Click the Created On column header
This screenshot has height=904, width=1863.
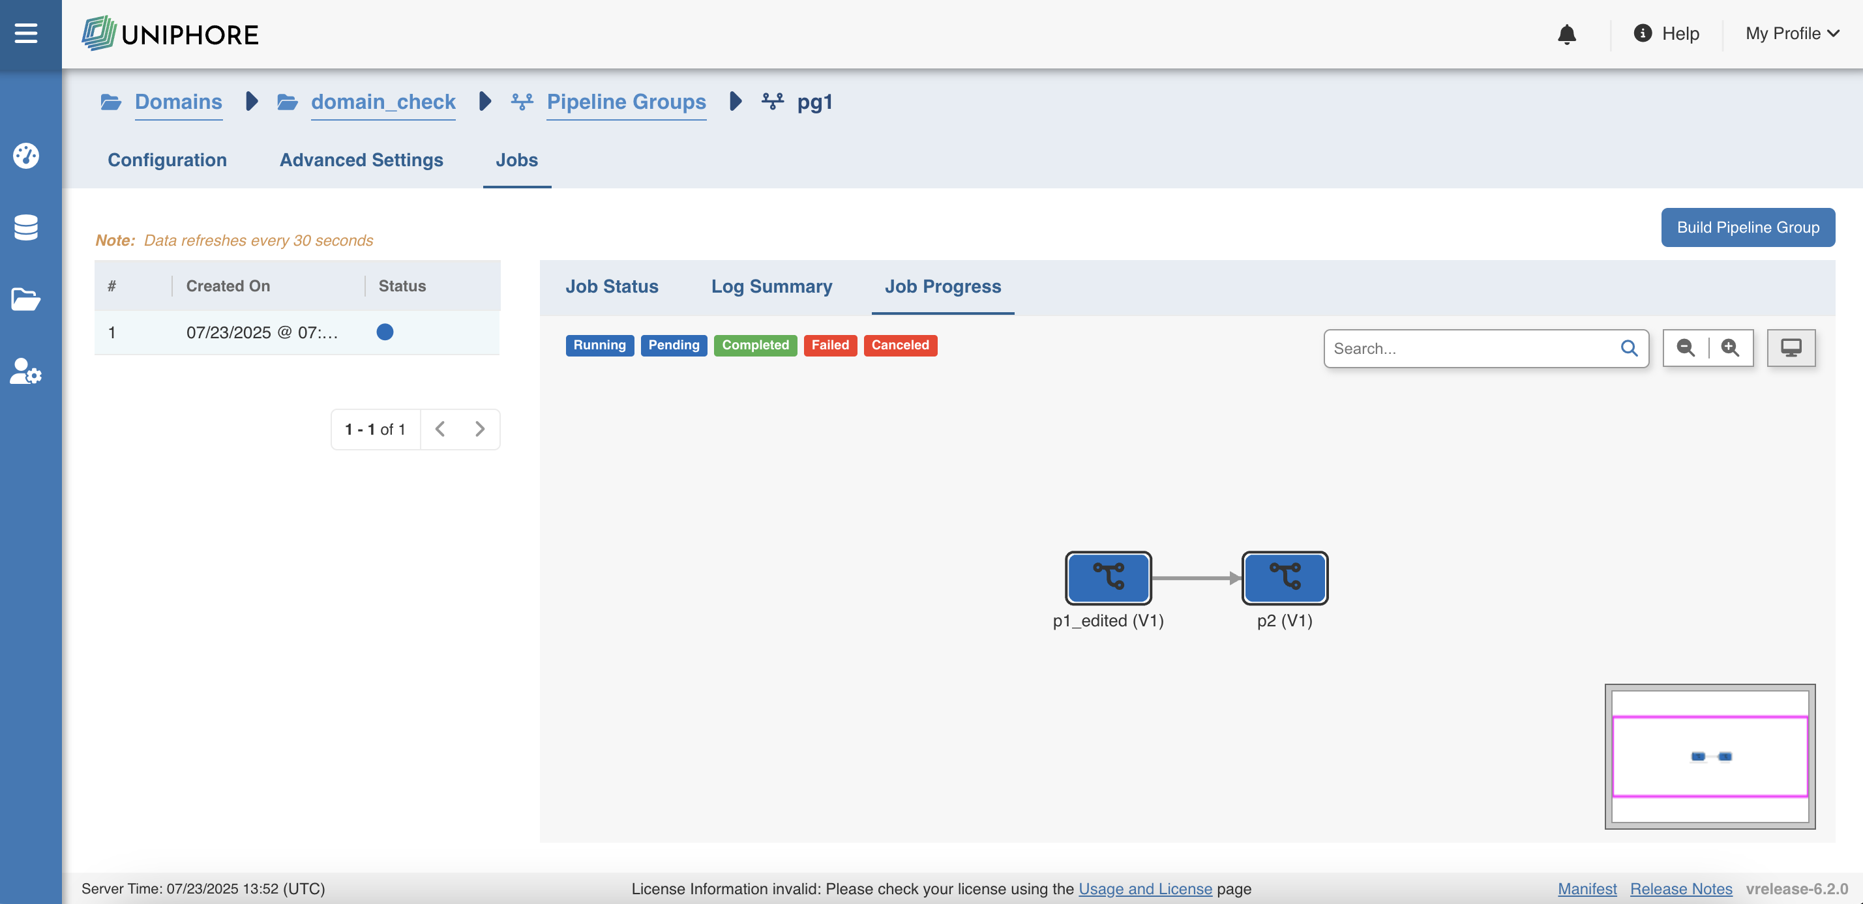pos(228,286)
